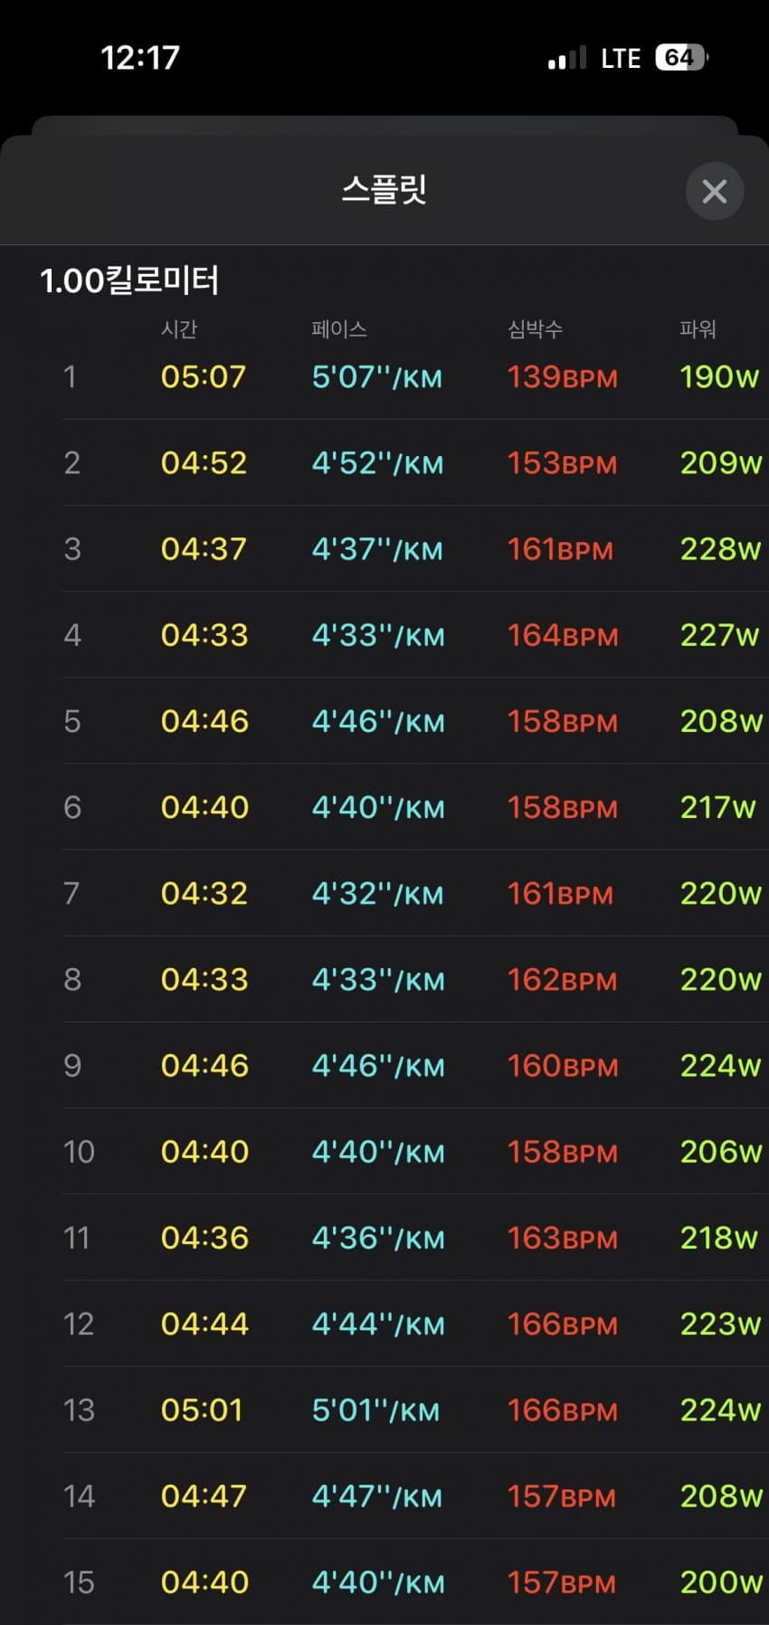Tap the battery level indicator showing 64
Viewport: 769px width, 1625px height.
(x=680, y=58)
